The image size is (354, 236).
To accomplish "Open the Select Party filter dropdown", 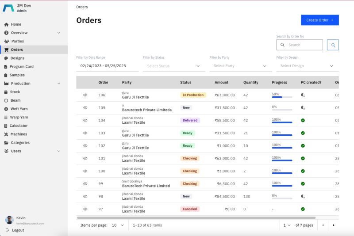I will tap(240, 66).
